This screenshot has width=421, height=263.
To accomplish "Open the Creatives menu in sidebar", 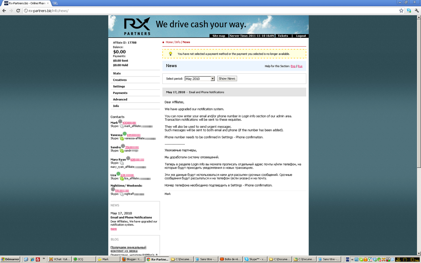I will coord(120,80).
